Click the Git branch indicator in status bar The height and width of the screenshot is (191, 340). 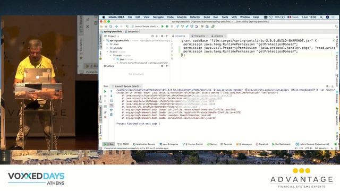(x=322, y=149)
